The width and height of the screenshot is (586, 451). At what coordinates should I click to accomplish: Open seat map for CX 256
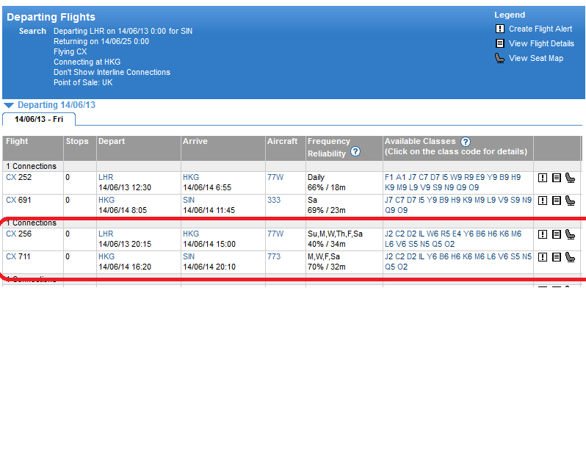click(570, 234)
